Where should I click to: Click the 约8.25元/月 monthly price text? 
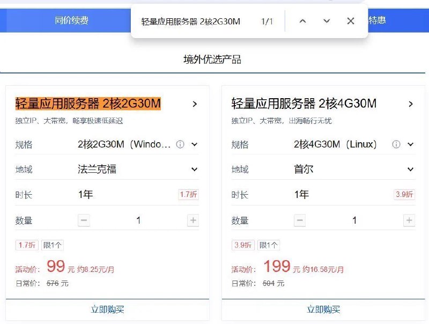point(95,269)
